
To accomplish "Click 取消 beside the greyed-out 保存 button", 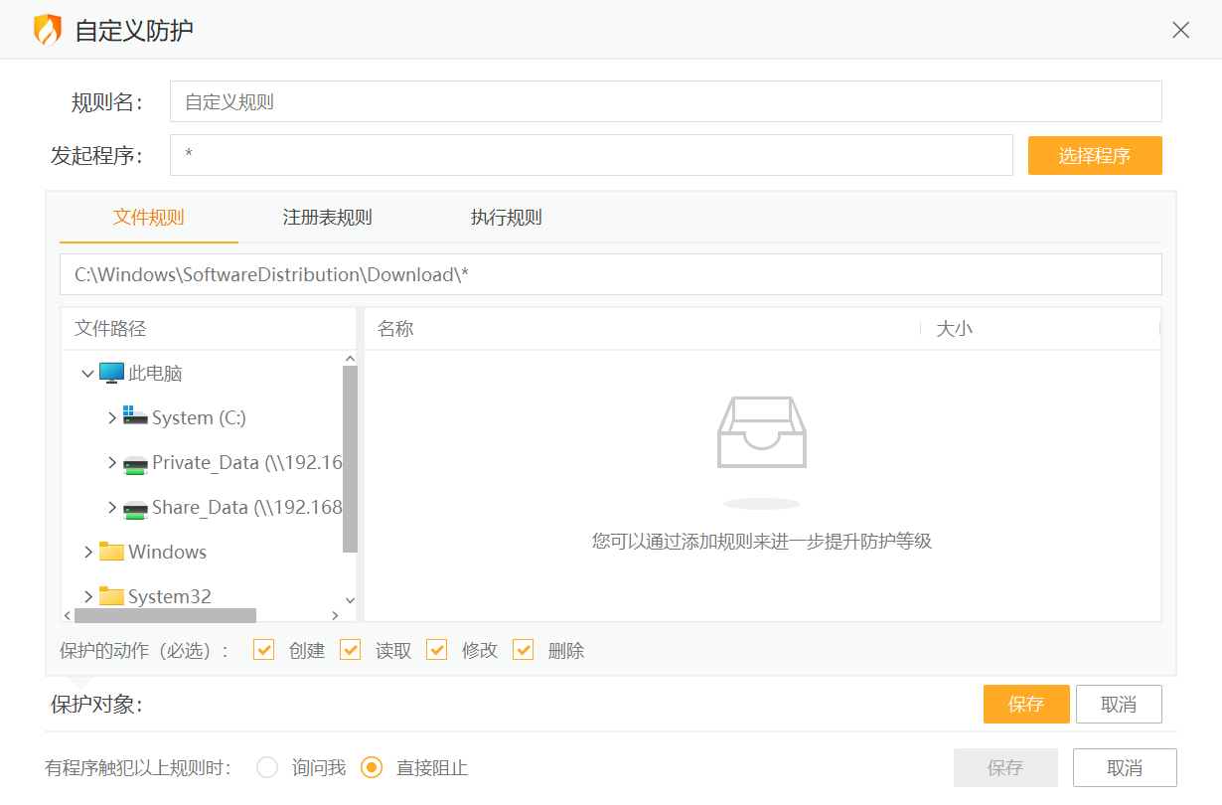I will [1125, 768].
